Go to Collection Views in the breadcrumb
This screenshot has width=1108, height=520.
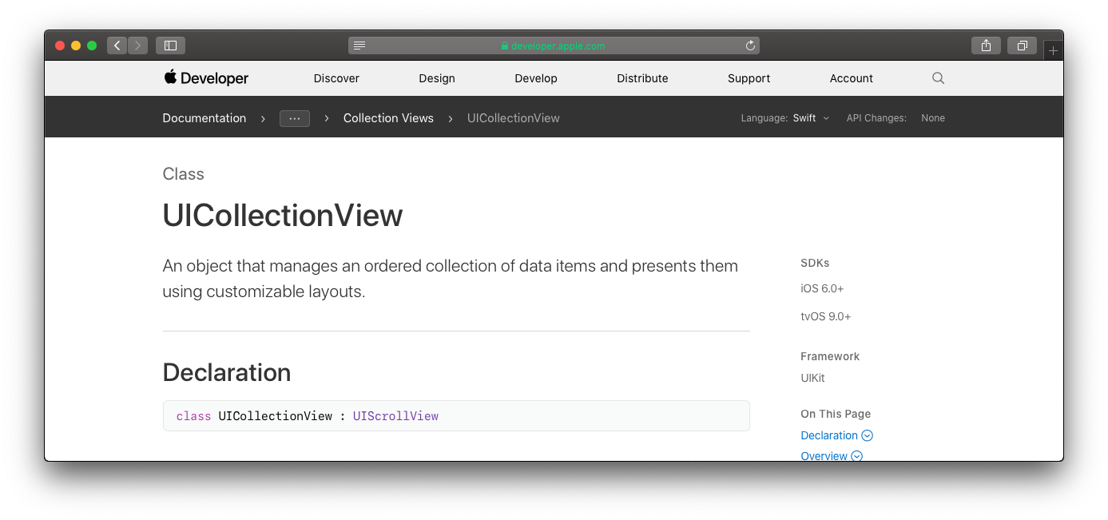click(x=388, y=117)
